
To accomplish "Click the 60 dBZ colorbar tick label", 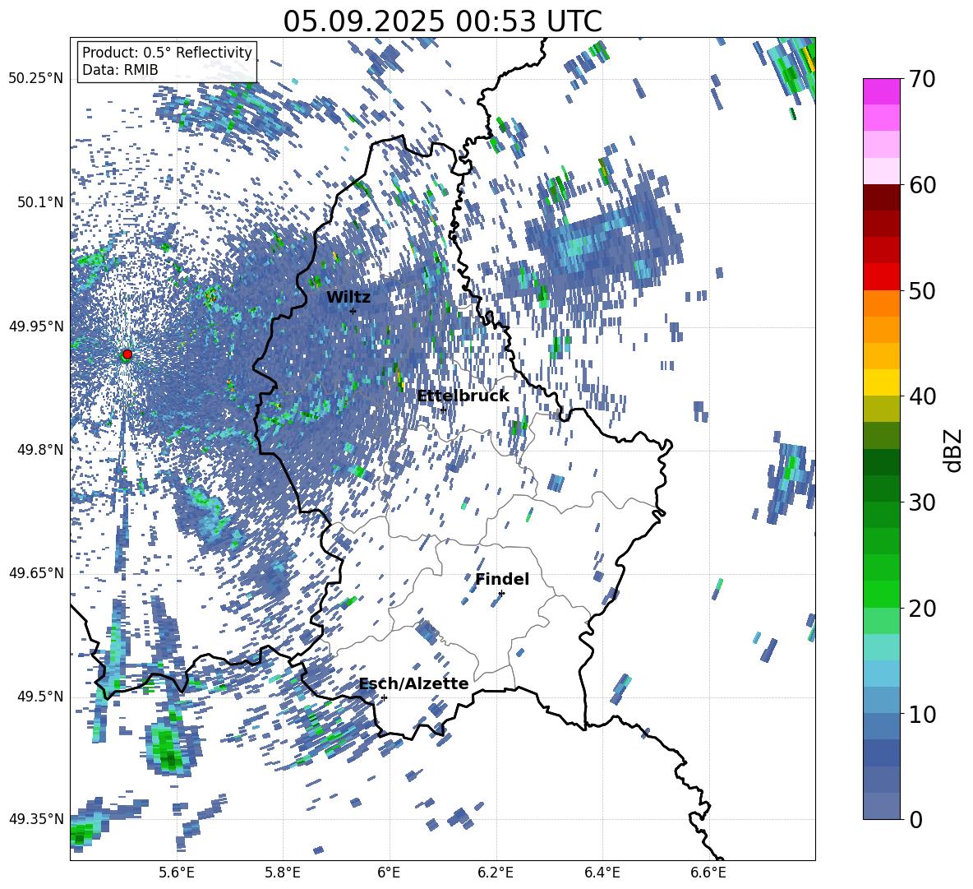I will (922, 185).
